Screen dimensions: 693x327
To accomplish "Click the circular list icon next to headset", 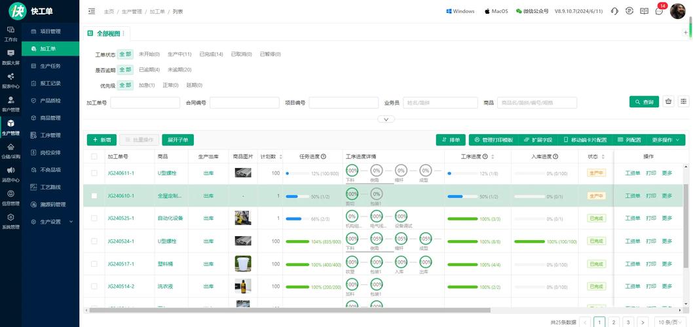I will coord(629,11).
